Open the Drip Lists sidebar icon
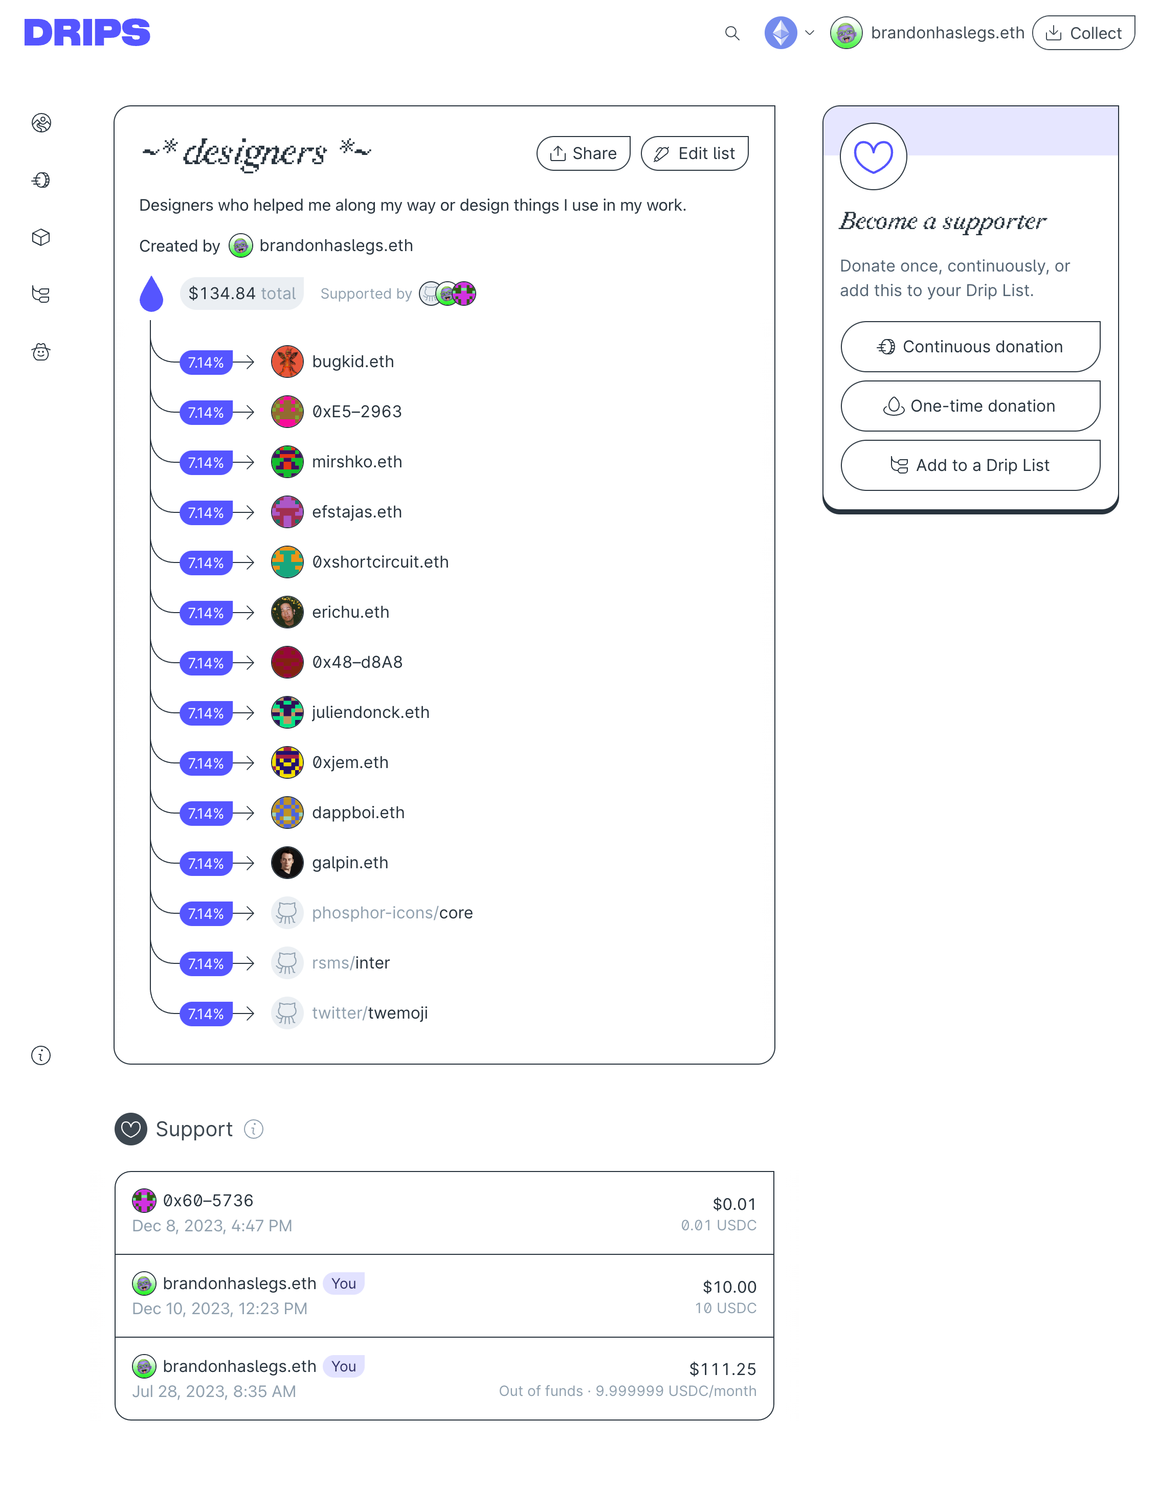This screenshot has width=1159, height=1487. (41, 295)
